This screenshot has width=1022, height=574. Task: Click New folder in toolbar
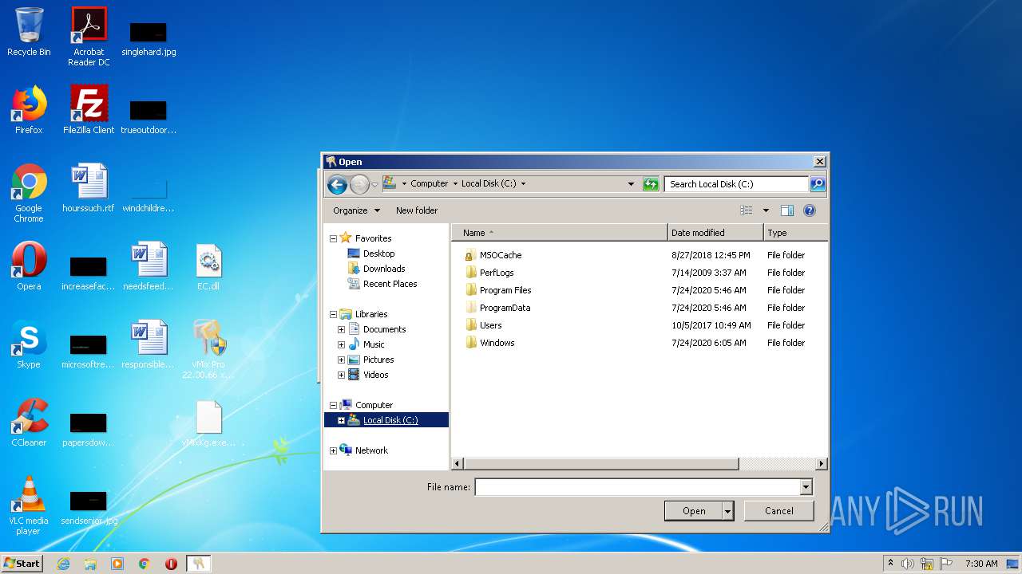417,210
